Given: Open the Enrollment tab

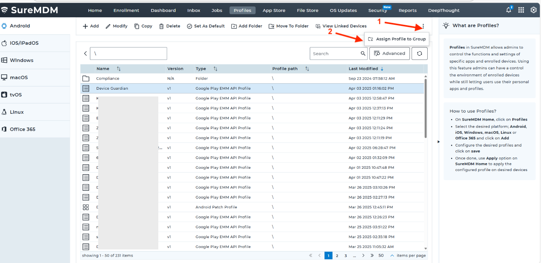Looking at the screenshot, I should (x=126, y=11).
